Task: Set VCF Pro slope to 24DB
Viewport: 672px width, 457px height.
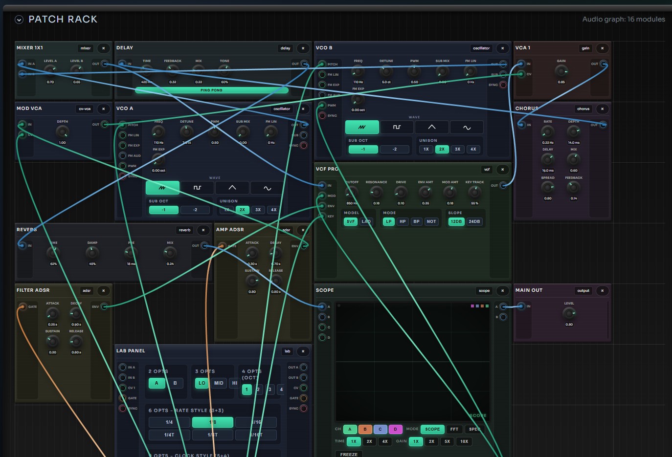Action: tap(474, 221)
